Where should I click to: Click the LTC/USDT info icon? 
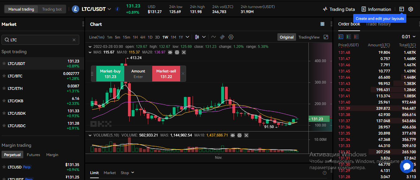117,9
